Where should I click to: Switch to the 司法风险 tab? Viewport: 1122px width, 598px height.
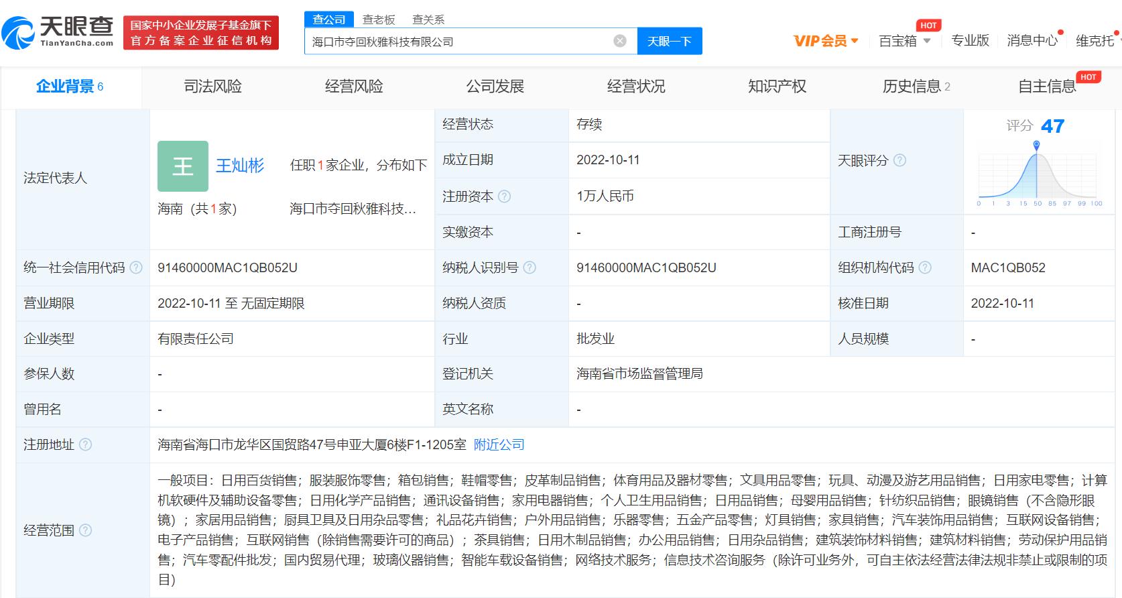point(212,86)
